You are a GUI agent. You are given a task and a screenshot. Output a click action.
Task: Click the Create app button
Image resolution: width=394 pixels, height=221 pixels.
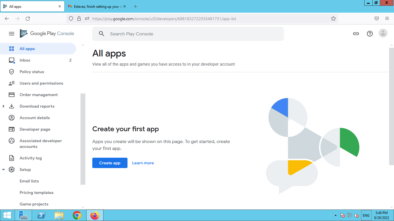[x=110, y=163]
